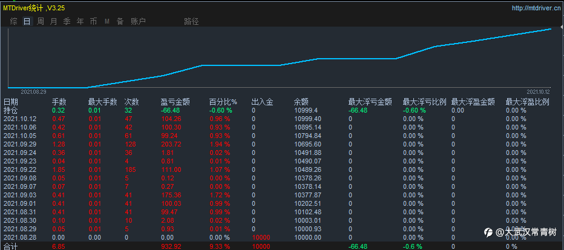This screenshot has width=564, height=250.
Task: Select the 2021.09.01 date row
Action: [282, 203]
